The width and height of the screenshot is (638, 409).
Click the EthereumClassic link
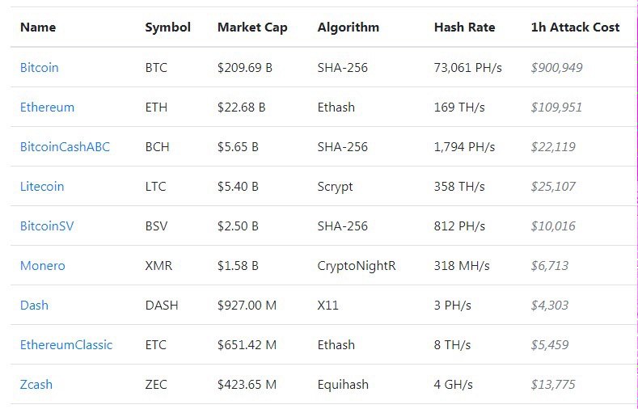[x=66, y=345]
